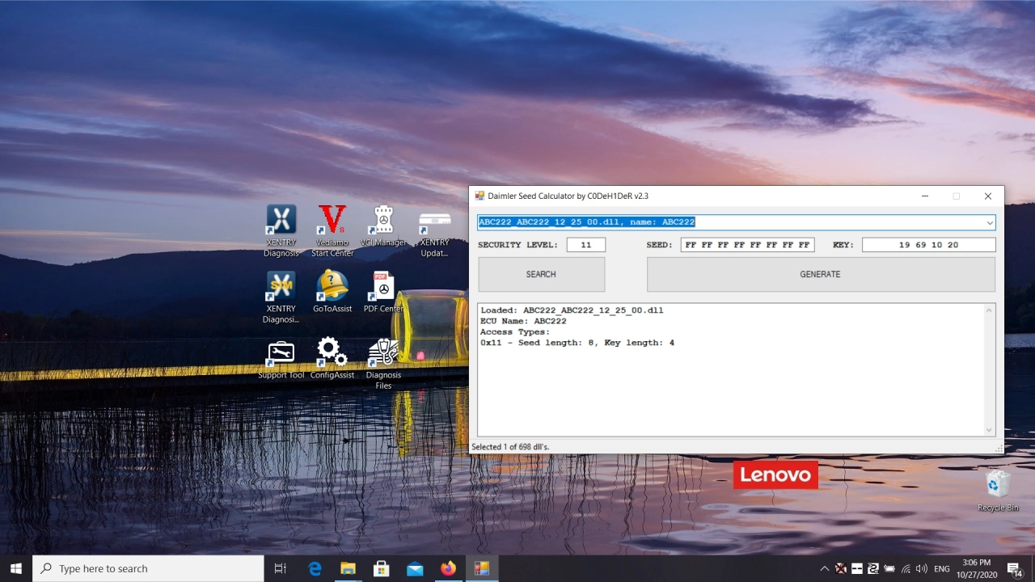
Task: Show hidden system tray icons
Action: [824, 569]
